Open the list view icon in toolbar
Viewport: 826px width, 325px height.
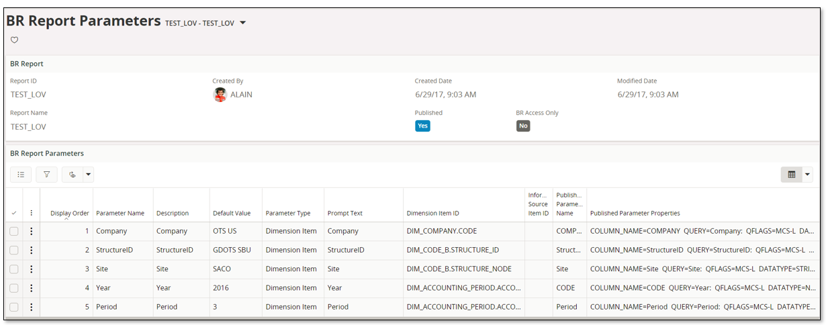(x=21, y=175)
